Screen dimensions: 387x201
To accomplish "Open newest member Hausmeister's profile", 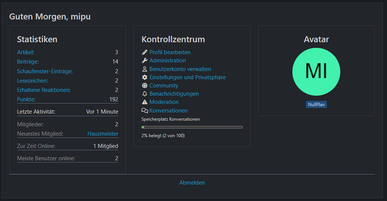I will tap(103, 134).
